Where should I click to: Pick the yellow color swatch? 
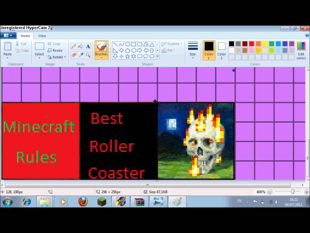pyautogui.click(x=265, y=44)
